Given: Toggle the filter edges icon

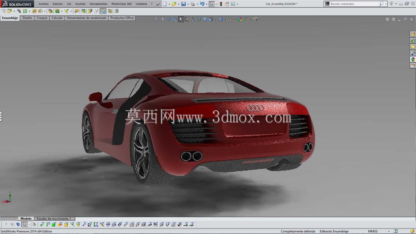Looking at the screenshot, I should click(48, 224).
